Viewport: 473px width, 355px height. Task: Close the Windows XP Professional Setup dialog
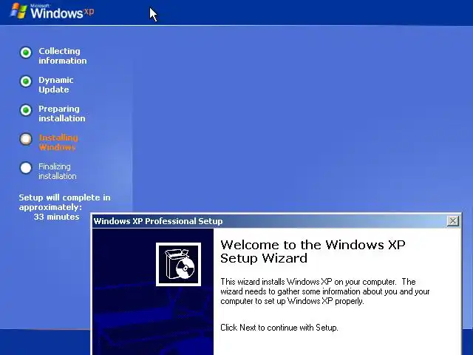pos(453,221)
